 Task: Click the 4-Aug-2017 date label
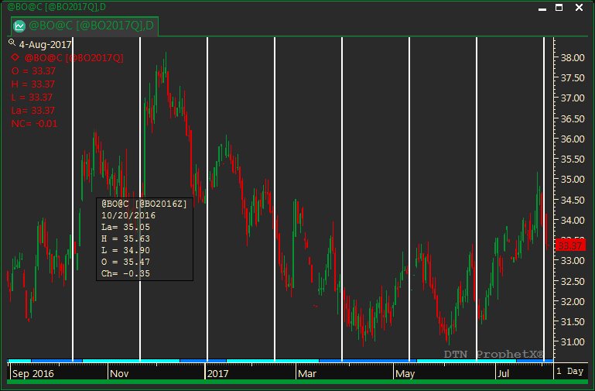click(x=45, y=45)
